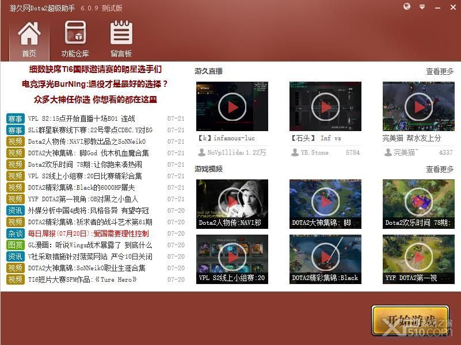Click 视频 tag for Black的6000HP屠夫 row

point(16,187)
